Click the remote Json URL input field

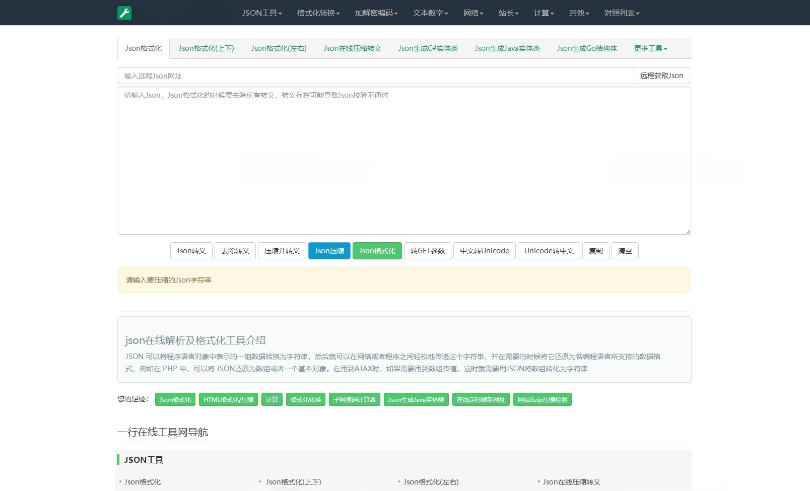coord(375,76)
